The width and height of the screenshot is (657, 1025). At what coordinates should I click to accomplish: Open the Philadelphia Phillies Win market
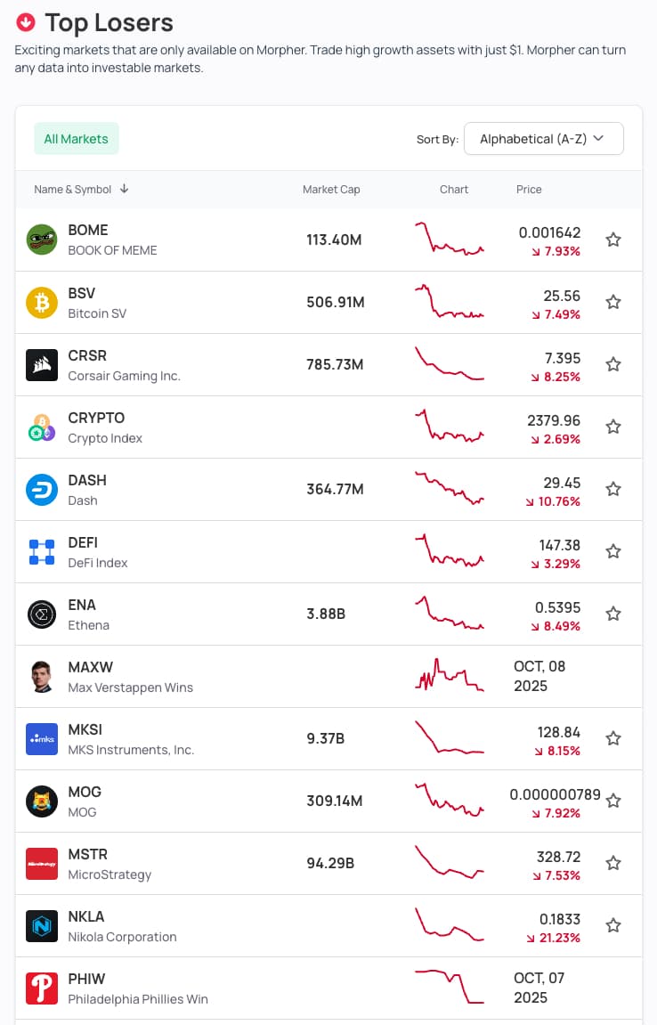[137, 988]
